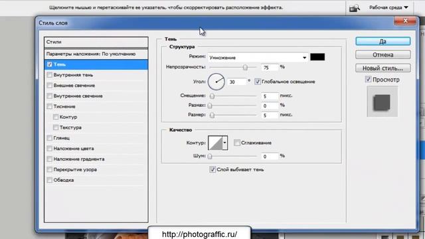Click the Размах slider handle
425x239 pixels.
point(210,106)
